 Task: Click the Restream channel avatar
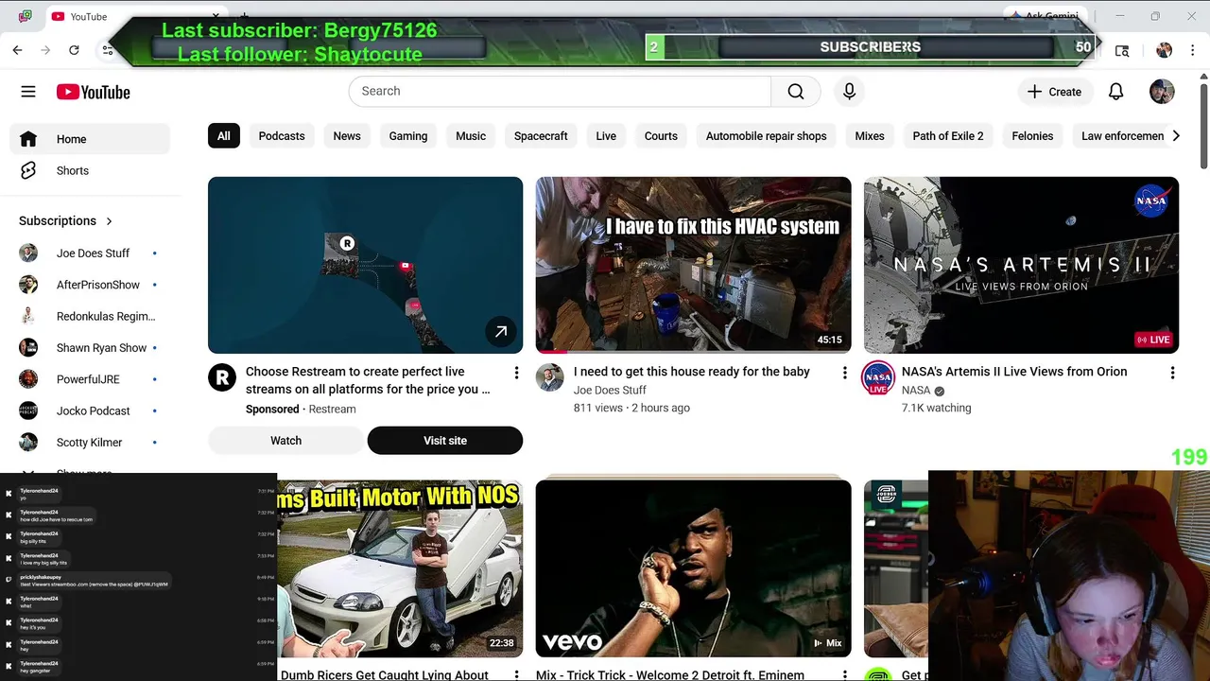click(222, 377)
